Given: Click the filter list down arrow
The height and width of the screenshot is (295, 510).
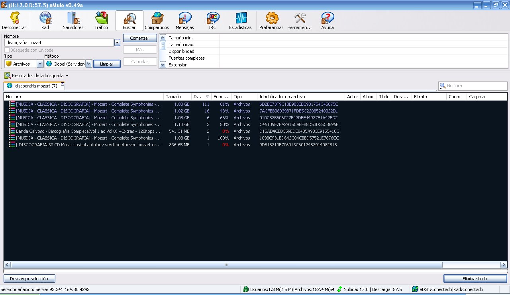Looking at the screenshot, I should [163, 64].
